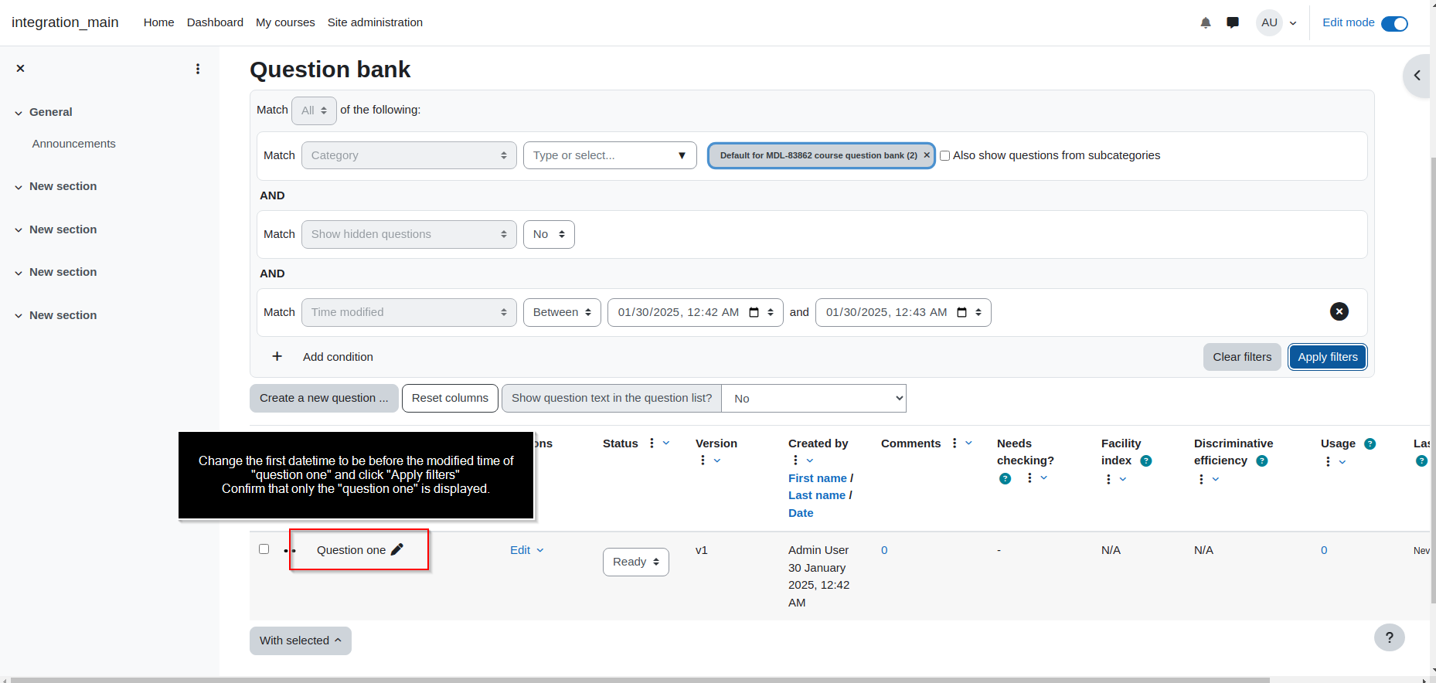Click the plus icon for Add condition

tap(277, 356)
